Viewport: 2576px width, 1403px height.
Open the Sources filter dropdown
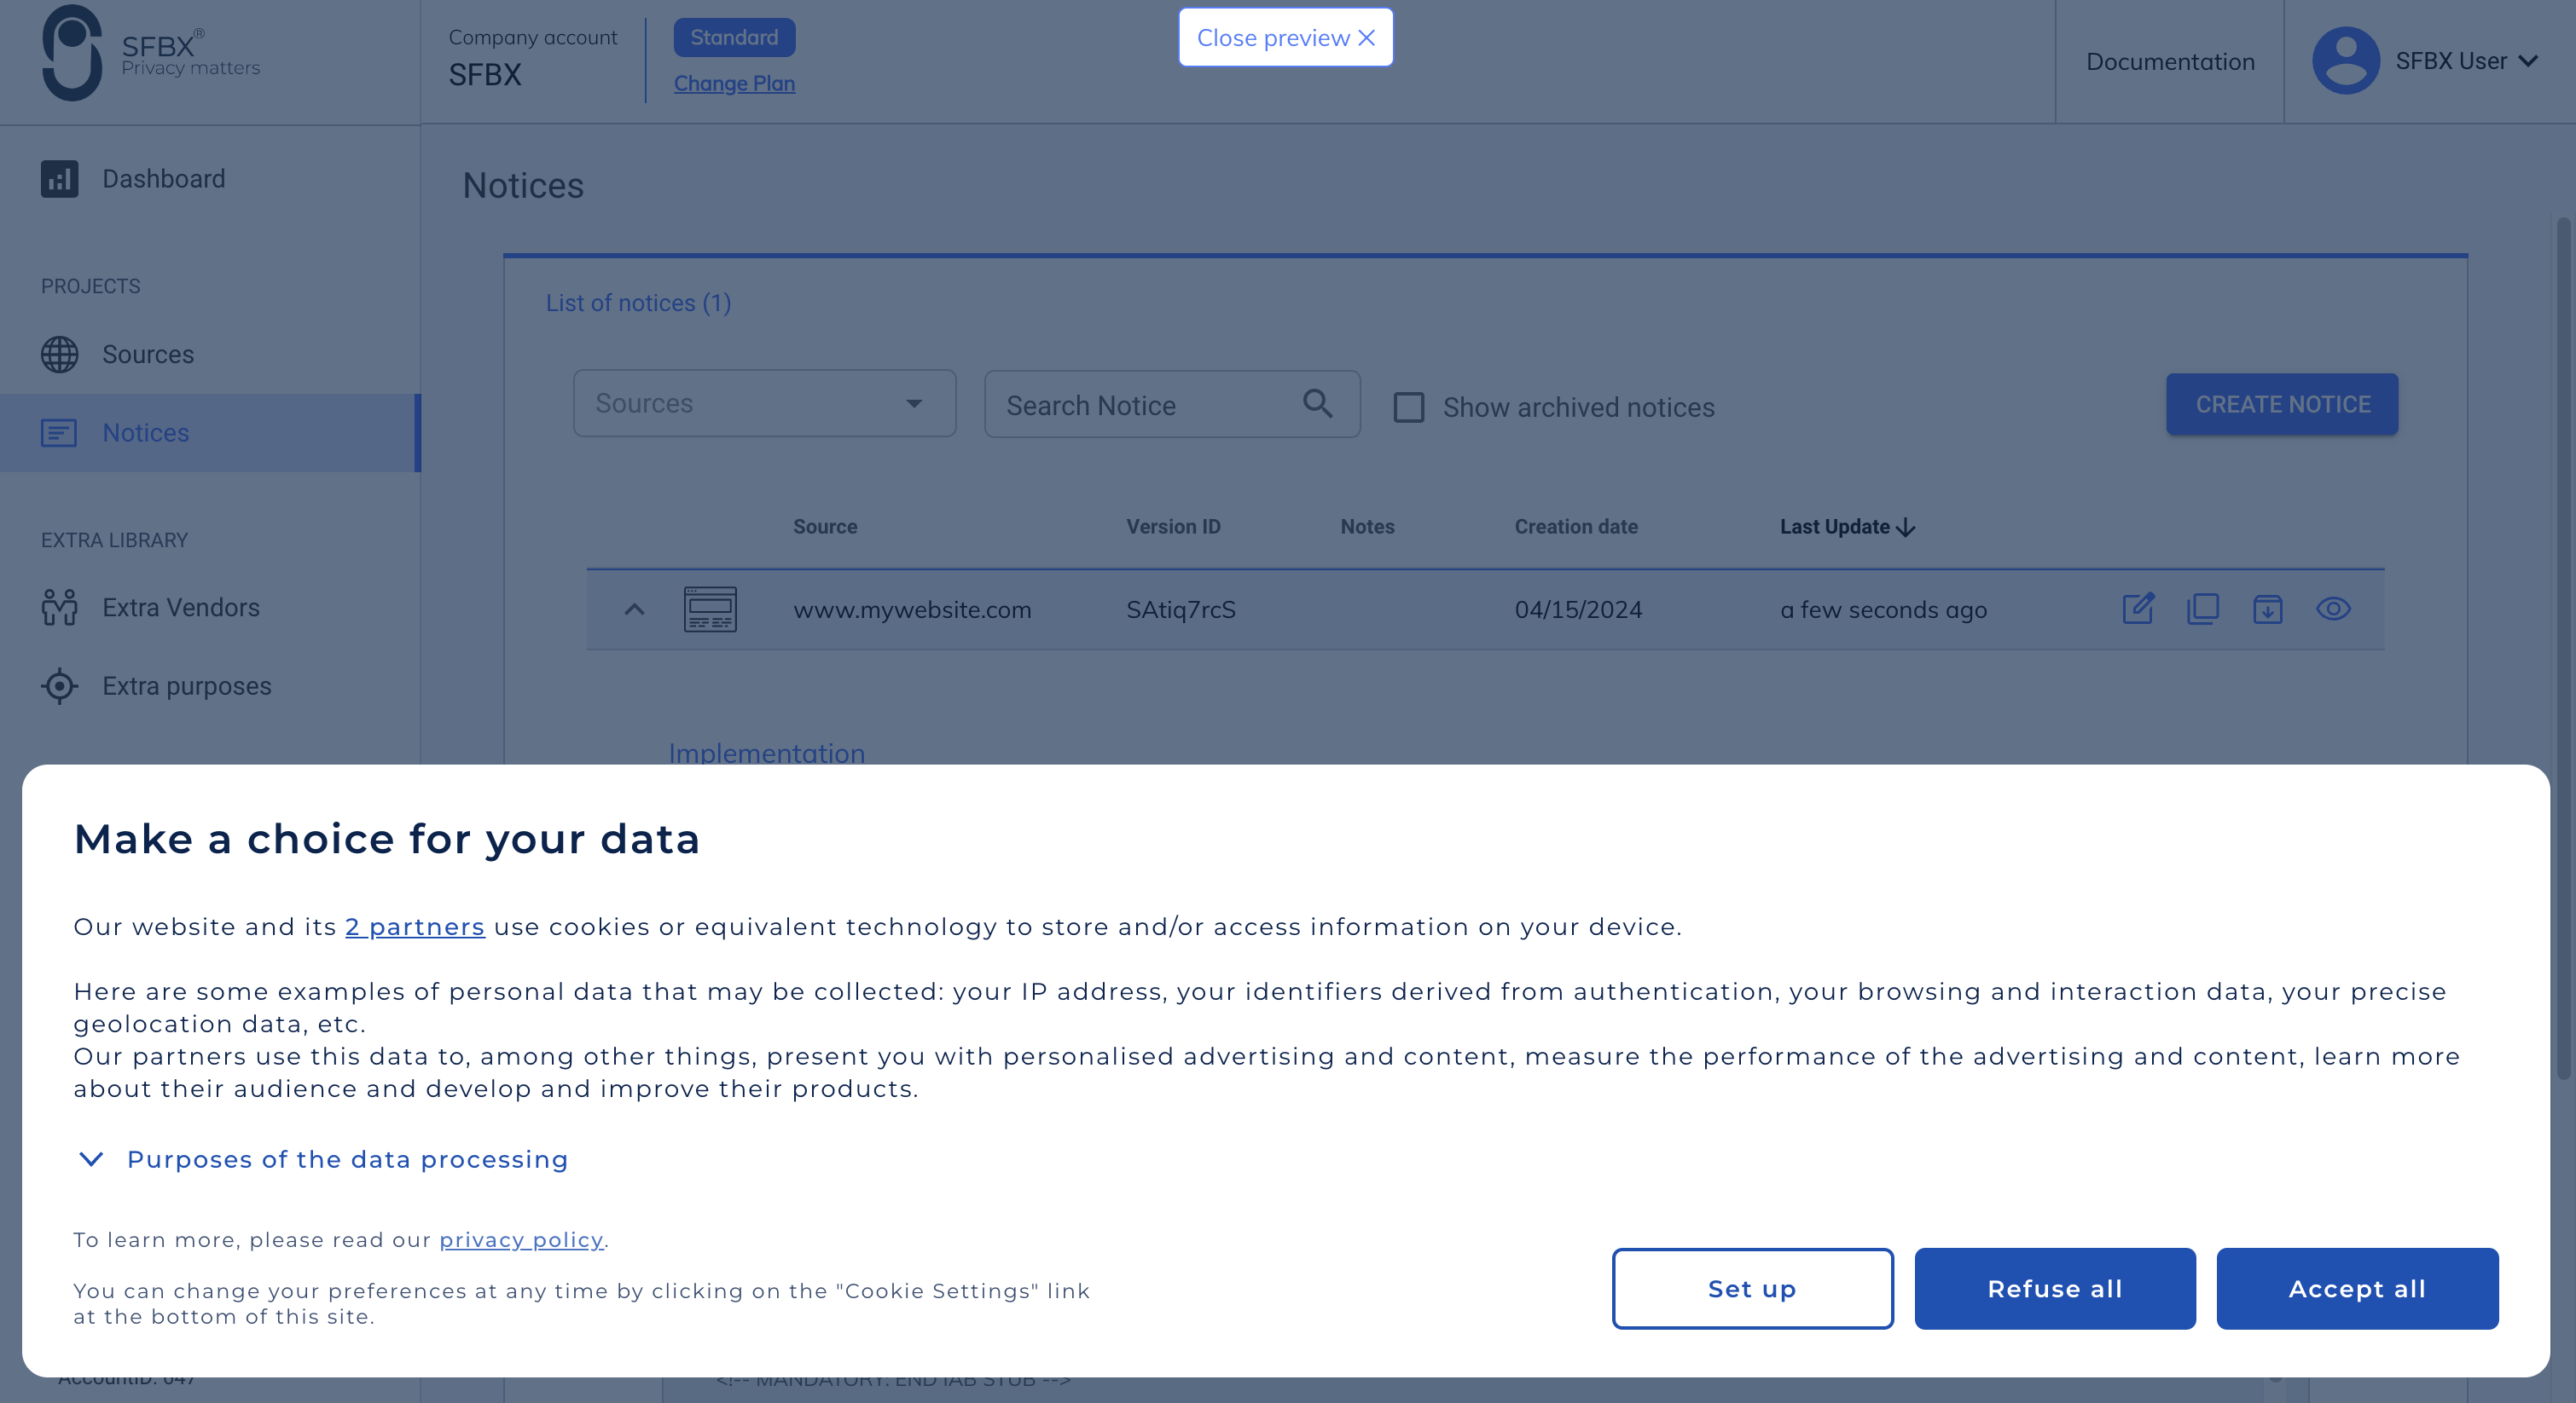coord(763,402)
